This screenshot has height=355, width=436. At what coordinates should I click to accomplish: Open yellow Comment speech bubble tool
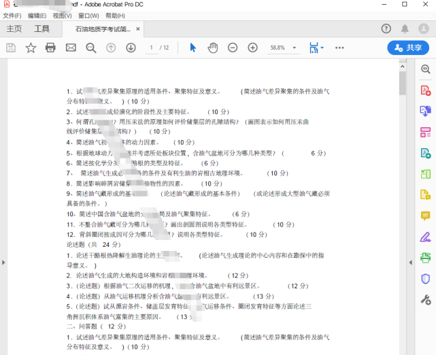[425, 216]
